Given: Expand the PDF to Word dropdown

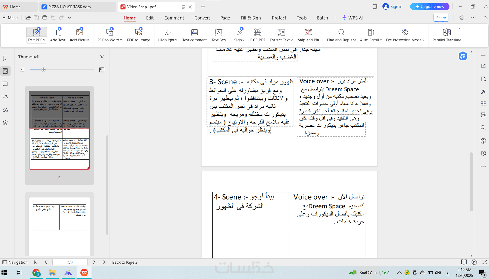Looking at the screenshot, I should 121,40.
